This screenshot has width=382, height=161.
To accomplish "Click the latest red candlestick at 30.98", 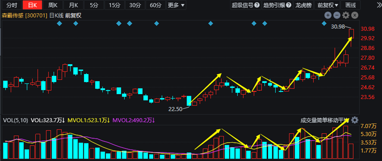I will [351, 34].
